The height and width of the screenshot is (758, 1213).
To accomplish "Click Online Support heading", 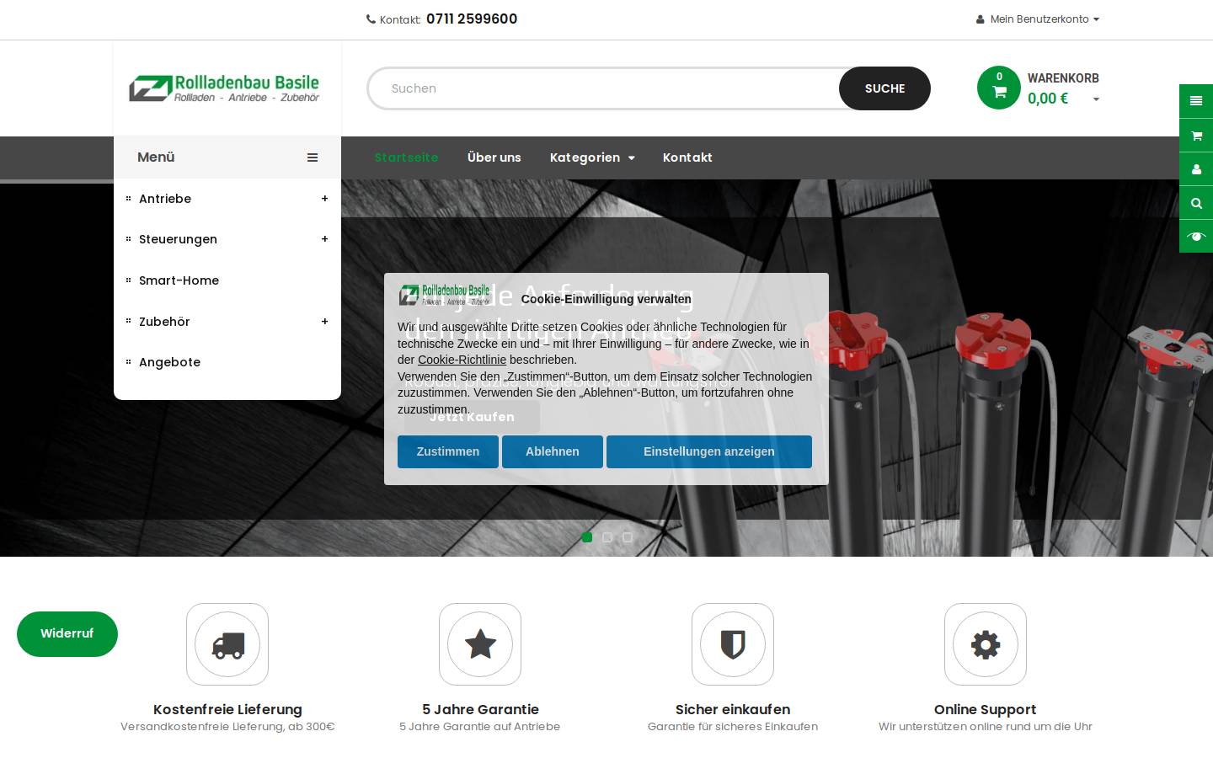I will (986, 709).
